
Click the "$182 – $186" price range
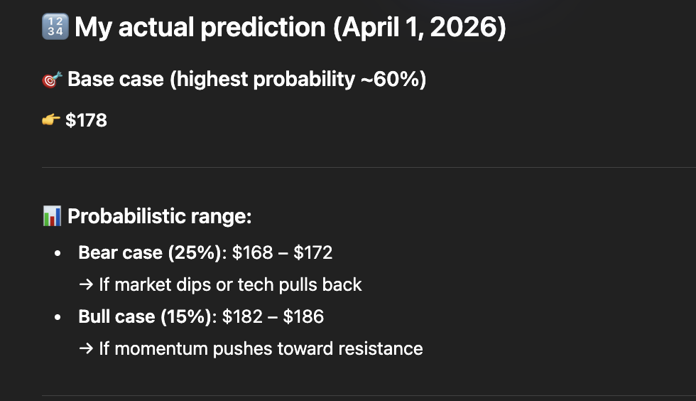pos(273,316)
